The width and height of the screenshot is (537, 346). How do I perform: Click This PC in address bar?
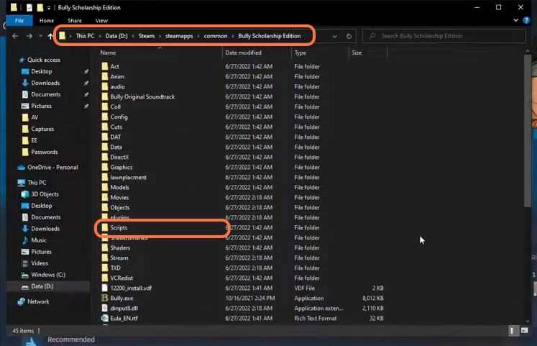[85, 36]
